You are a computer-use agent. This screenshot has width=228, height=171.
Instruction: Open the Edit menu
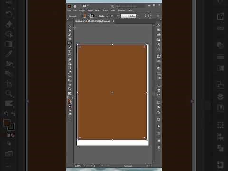coord(75,10)
